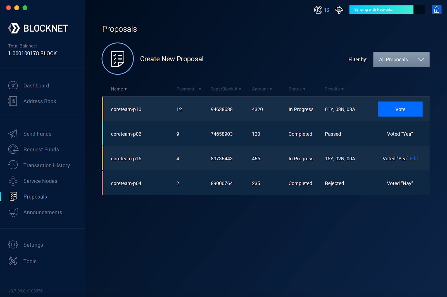Go to Dashboard

36,85
